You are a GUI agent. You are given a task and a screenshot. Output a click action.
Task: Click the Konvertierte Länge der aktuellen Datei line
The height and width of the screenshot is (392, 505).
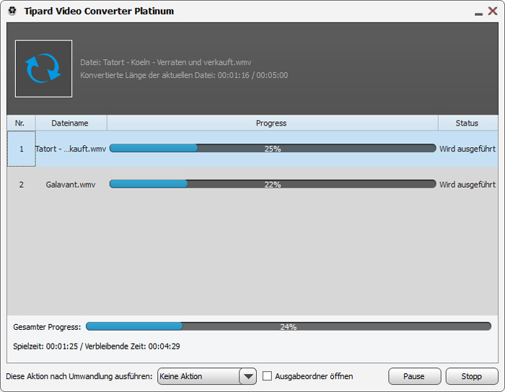[184, 75]
